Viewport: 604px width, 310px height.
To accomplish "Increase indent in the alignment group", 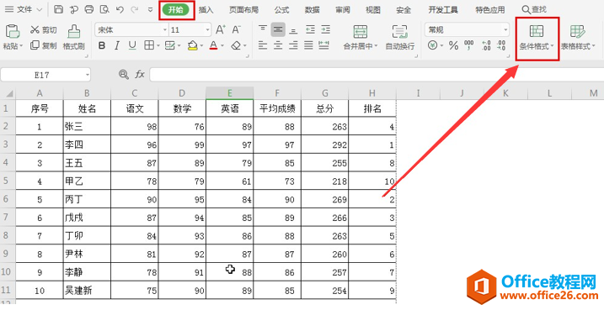I will [325, 29].
